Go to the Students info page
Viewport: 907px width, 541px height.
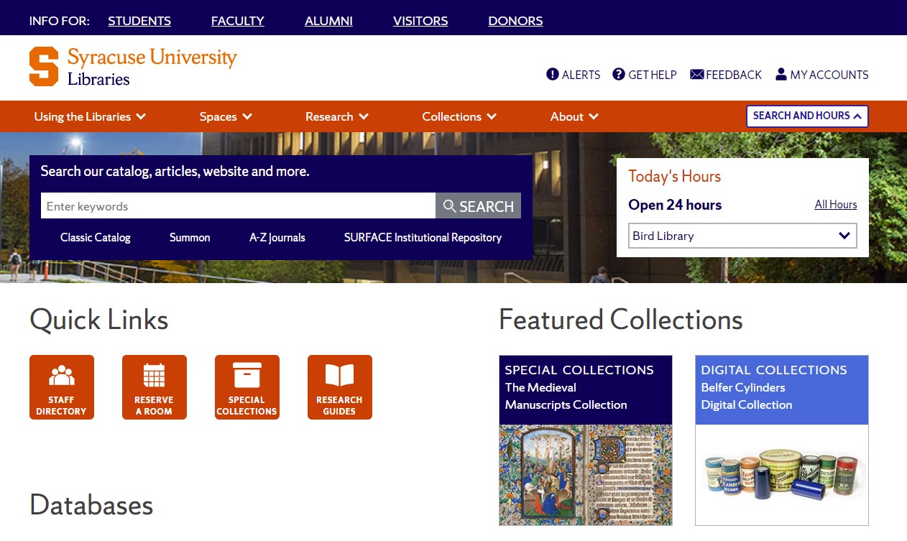point(139,21)
